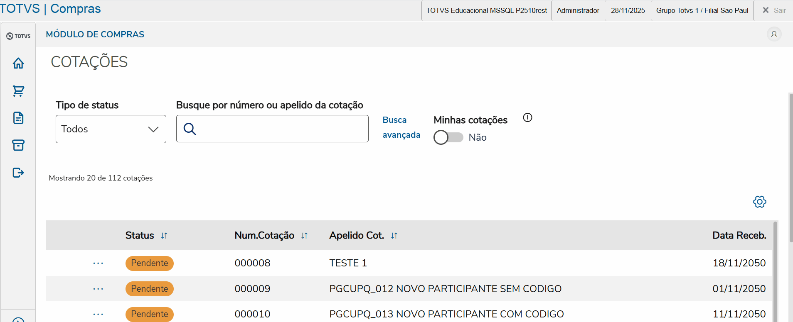The image size is (793, 322).
Task: Sort table by Apelido Cot. column
Action: click(x=394, y=236)
